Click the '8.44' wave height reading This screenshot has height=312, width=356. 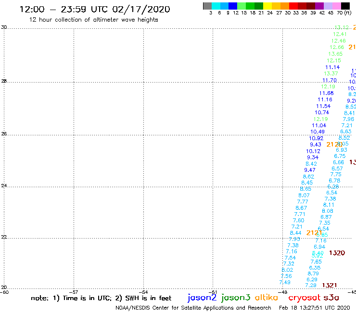[x=295, y=233]
